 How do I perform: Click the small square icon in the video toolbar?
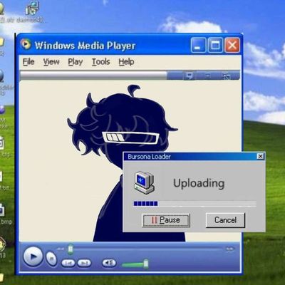[x=207, y=76]
